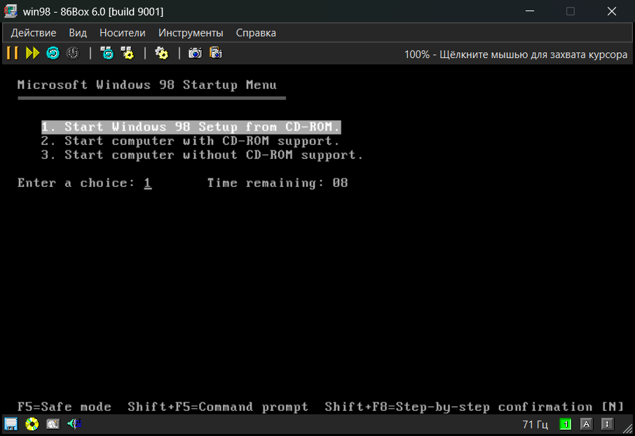635x436 pixels.
Task: Click '2. Start computer with CD-ROM support.'
Action: [191, 141]
